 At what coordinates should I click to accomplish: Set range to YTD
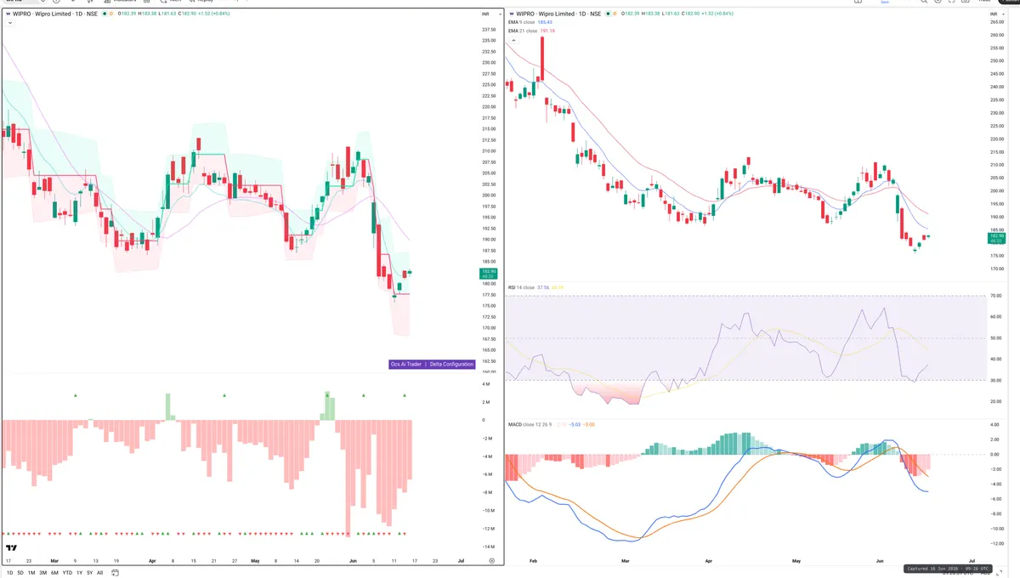67,573
